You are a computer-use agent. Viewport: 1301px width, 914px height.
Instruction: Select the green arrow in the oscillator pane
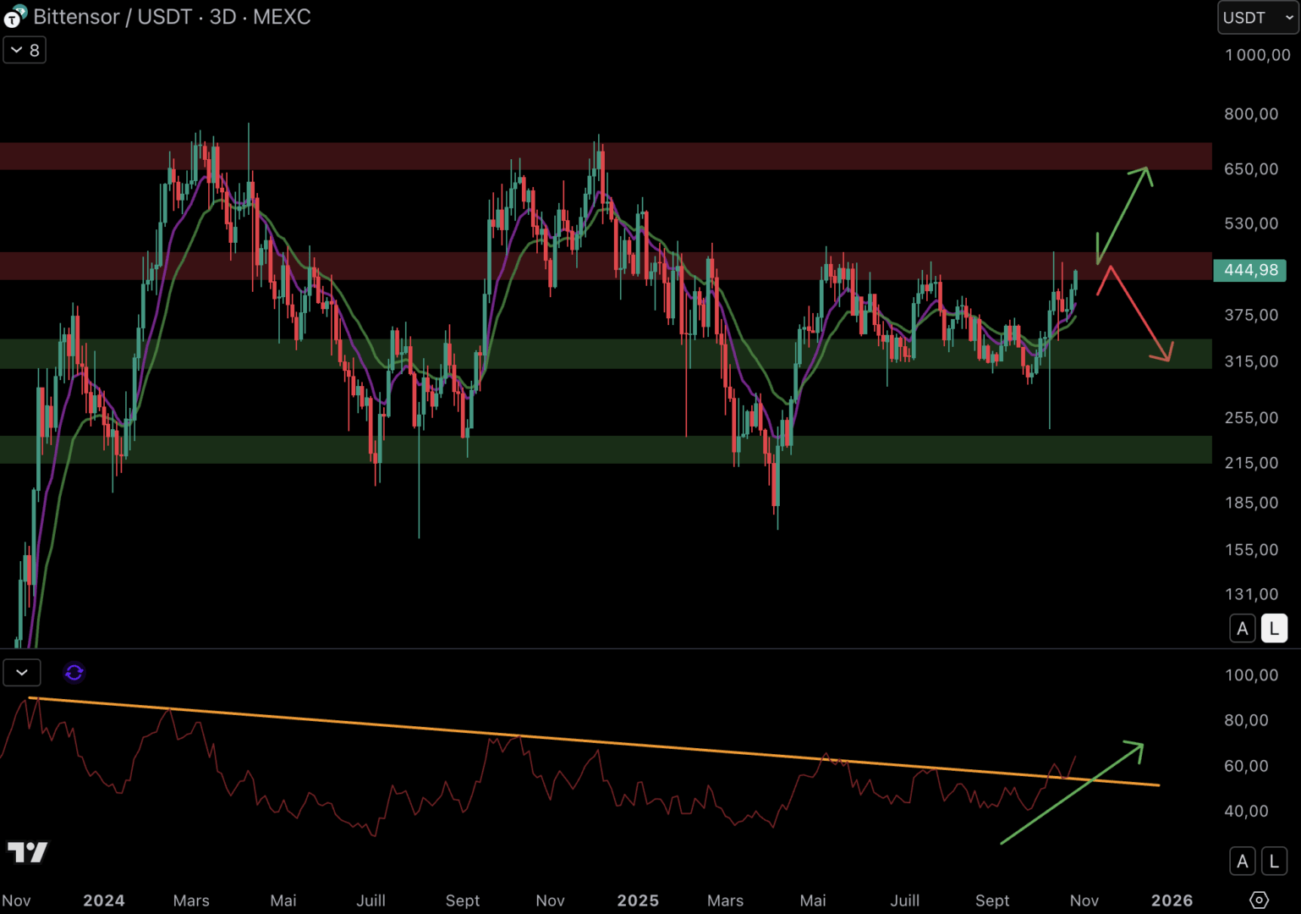(x=1071, y=793)
